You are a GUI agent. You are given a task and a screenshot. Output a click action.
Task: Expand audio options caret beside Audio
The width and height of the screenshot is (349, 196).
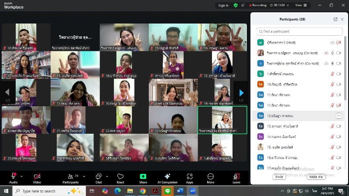pyautogui.click(x=21, y=177)
